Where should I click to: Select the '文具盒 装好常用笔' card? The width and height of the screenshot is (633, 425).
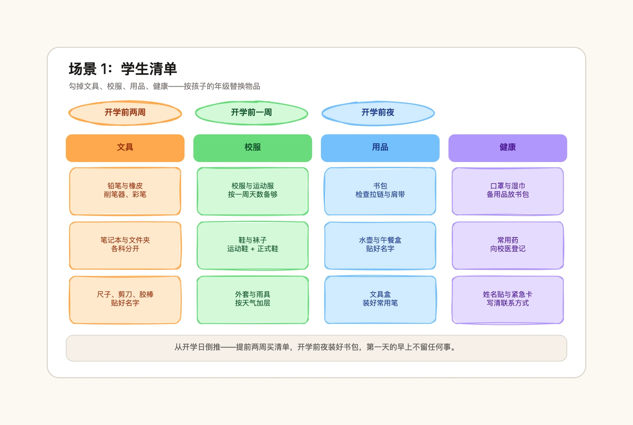(x=380, y=300)
